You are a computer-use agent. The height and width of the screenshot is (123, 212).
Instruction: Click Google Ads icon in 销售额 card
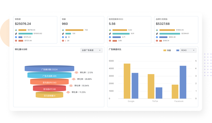click(x=16, y=30)
